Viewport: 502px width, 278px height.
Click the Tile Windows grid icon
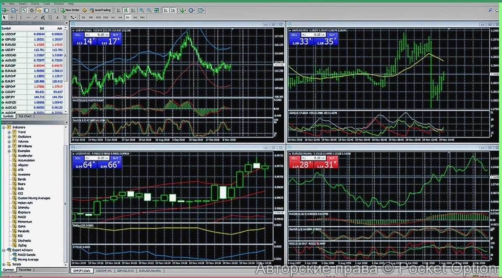point(156,10)
